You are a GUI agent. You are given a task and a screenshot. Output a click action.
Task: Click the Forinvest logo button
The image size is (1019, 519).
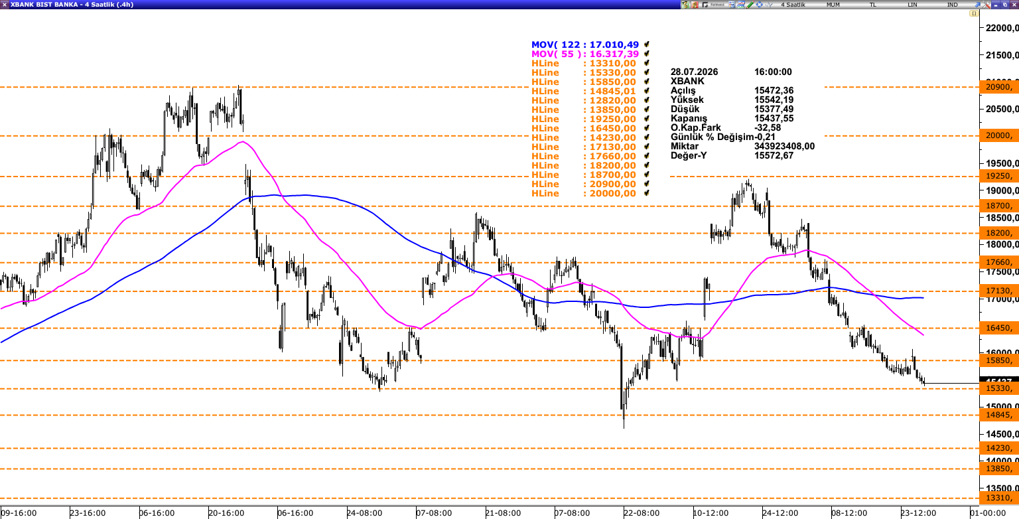pos(713,5)
